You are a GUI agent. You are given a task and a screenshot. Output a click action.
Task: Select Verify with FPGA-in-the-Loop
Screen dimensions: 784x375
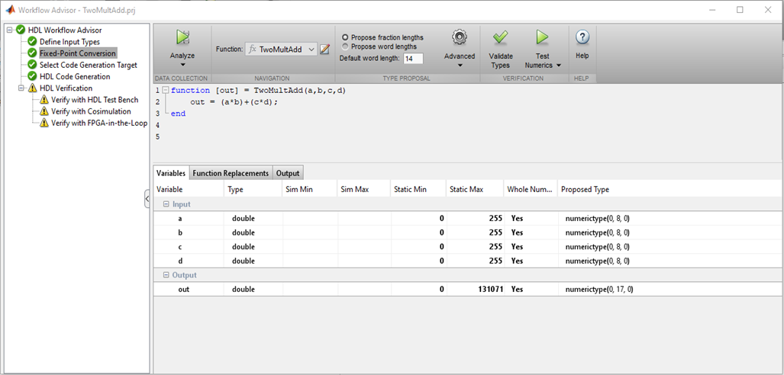(x=99, y=123)
